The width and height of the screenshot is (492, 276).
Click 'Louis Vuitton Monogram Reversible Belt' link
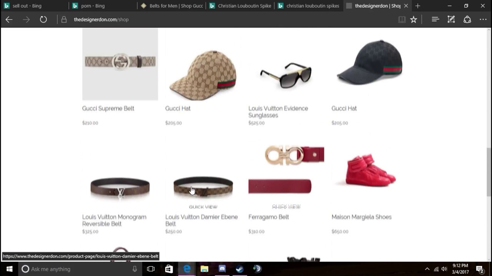click(x=114, y=220)
